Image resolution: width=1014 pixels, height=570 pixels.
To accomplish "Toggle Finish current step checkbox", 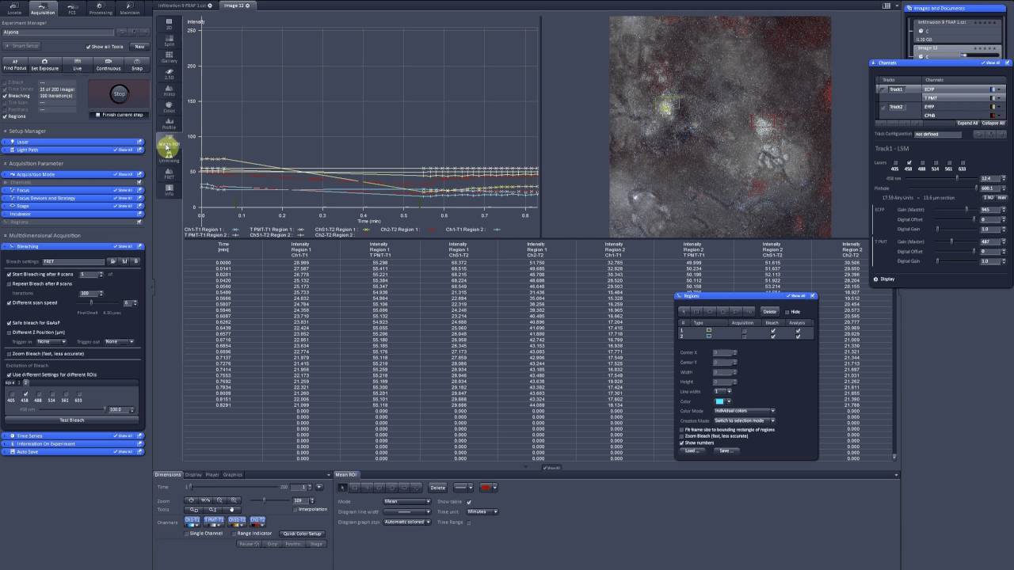I will point(98,115).
